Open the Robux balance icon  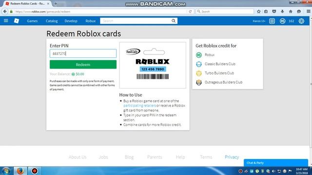click(x=282, y=21)
